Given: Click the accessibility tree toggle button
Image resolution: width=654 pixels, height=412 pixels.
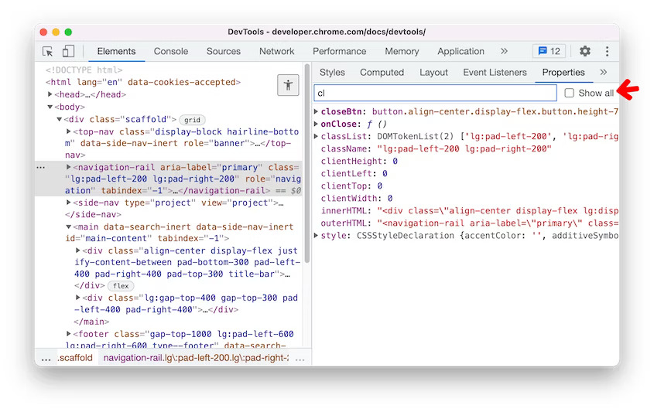Looking at the screenshot, I should 288,85.
